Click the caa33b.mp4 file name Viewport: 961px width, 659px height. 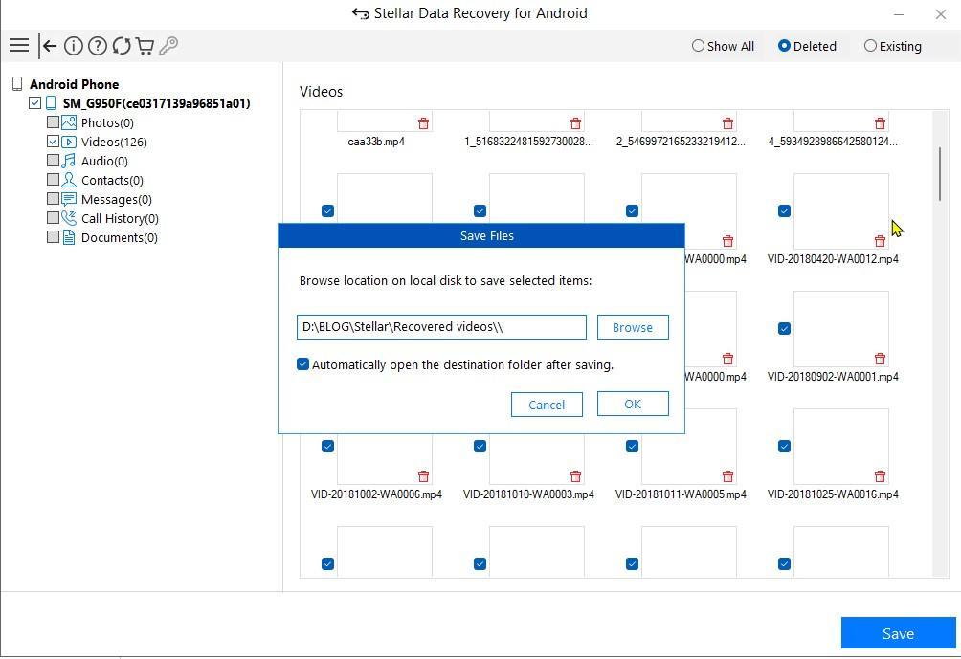click(376, 142)
